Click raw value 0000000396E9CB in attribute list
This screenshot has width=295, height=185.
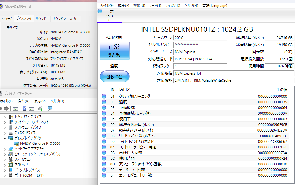coord(273,125)
